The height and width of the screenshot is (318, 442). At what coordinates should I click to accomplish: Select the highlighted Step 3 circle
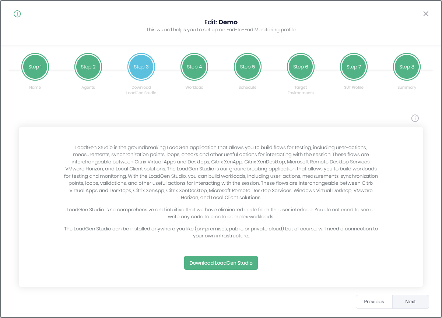coord(141,67)
